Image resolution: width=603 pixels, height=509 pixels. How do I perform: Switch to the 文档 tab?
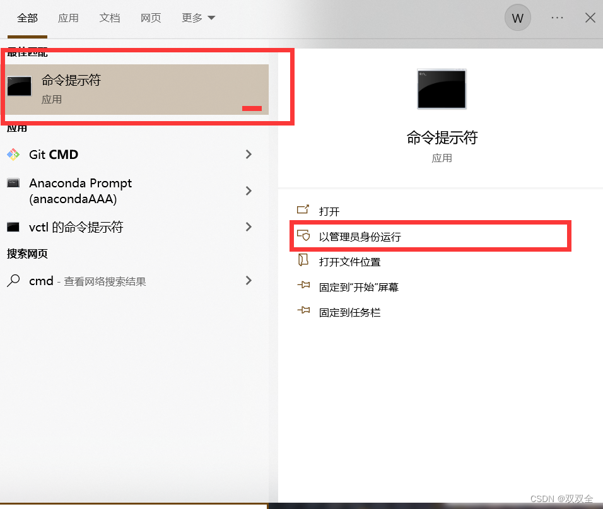pos(110,18)
